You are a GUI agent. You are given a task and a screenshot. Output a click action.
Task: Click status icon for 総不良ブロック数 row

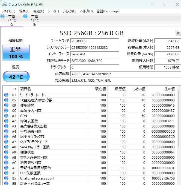[x=6, y=136]
